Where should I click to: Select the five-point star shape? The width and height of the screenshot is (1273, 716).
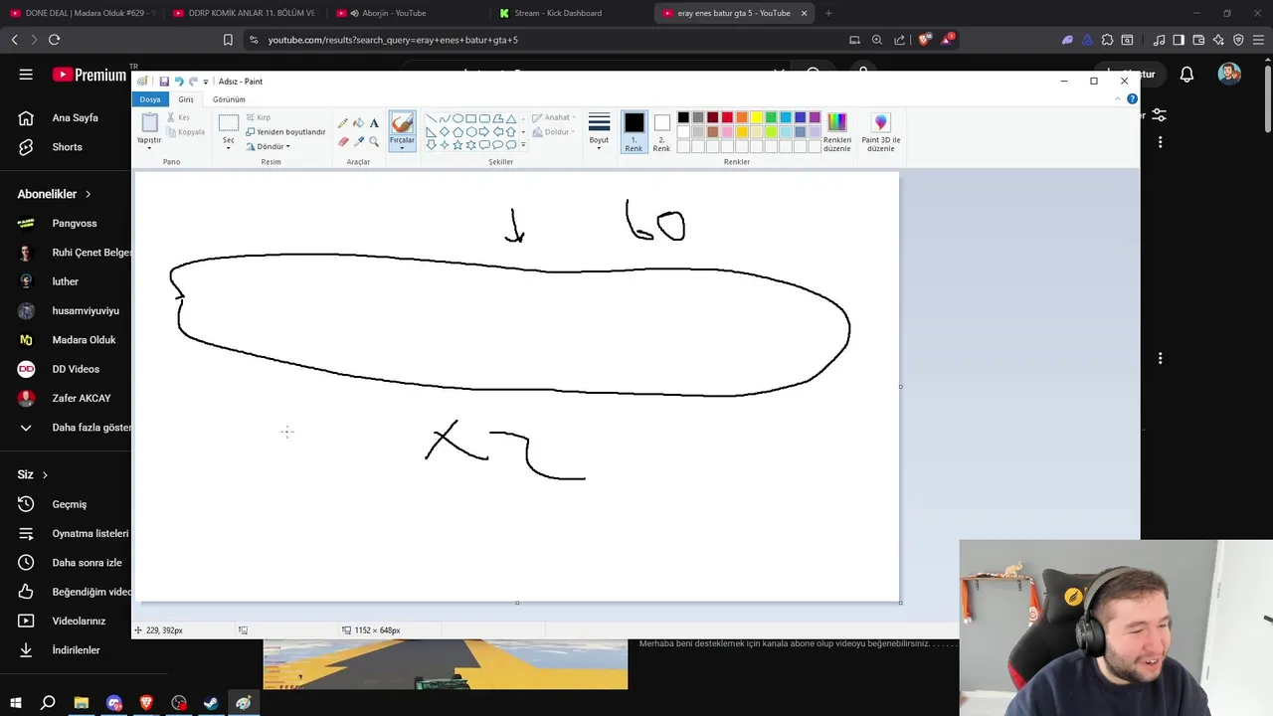pos(457,144)
